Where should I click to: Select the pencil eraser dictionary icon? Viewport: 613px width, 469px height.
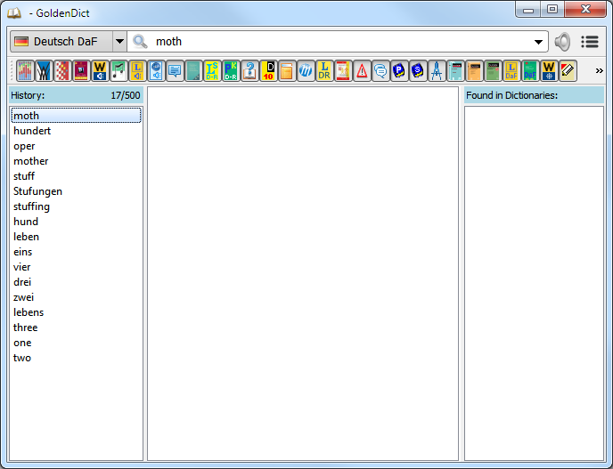[x=568, y=70]
